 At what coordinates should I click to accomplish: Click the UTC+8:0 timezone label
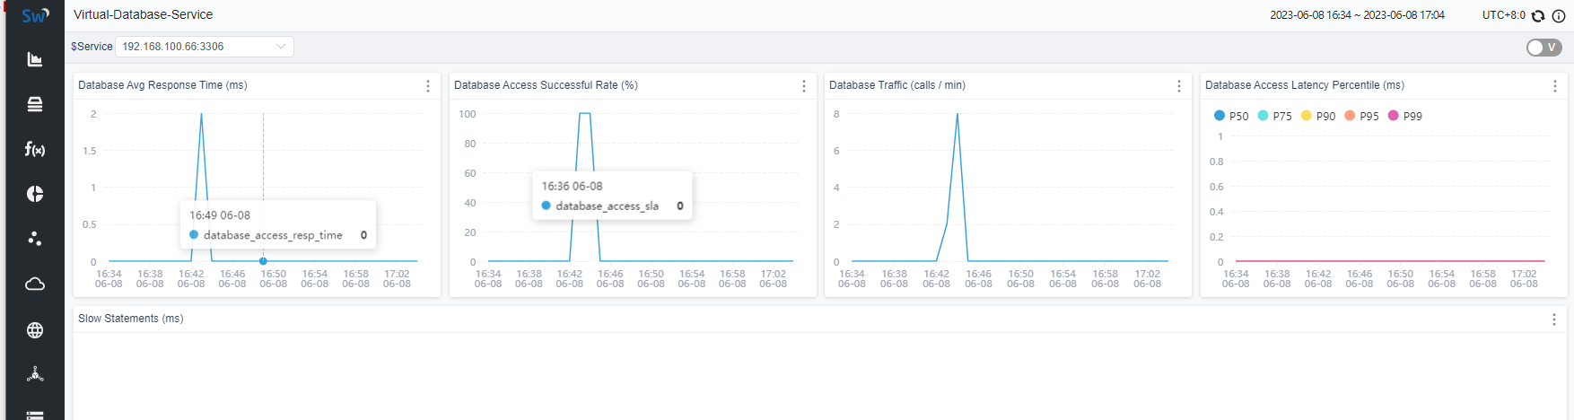[x=1503, y=15]
